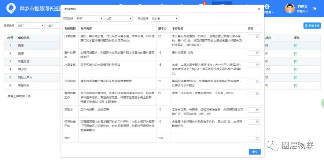Edit the 凤凰街道 assessment row
324x160 pixels.
point(295,62)
